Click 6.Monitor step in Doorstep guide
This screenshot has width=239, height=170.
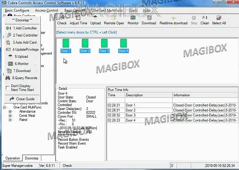pyautogui.click(x=22, y=64)
